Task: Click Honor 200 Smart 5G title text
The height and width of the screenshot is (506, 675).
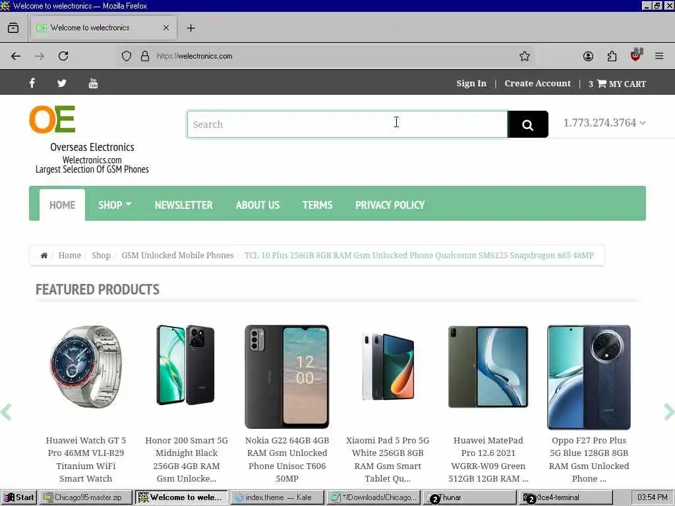Action: (x=187, y=459)
